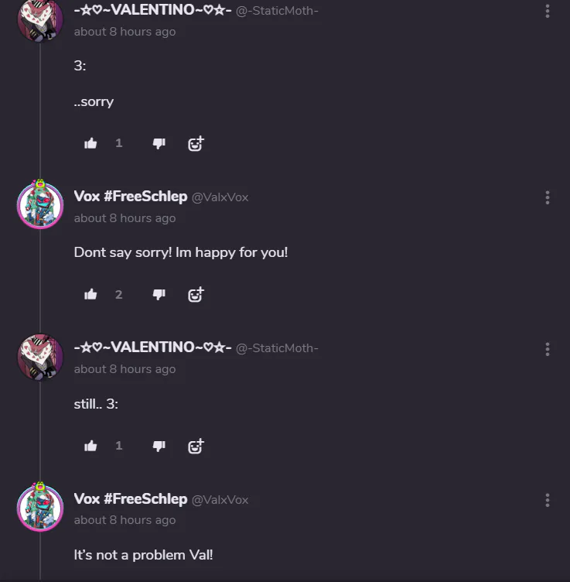Add emoji reaction to "still.. 3:" comment

(196, 446)
